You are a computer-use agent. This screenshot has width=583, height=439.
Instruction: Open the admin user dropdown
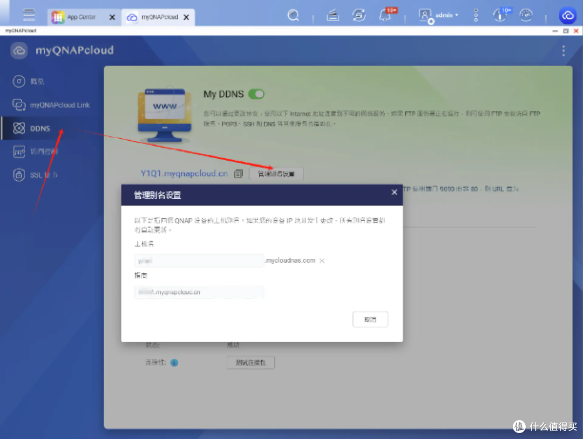(446, 15)
